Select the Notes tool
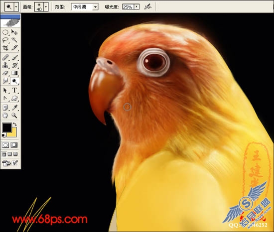This screenshot has height=232, width=274. coord(5,108)
